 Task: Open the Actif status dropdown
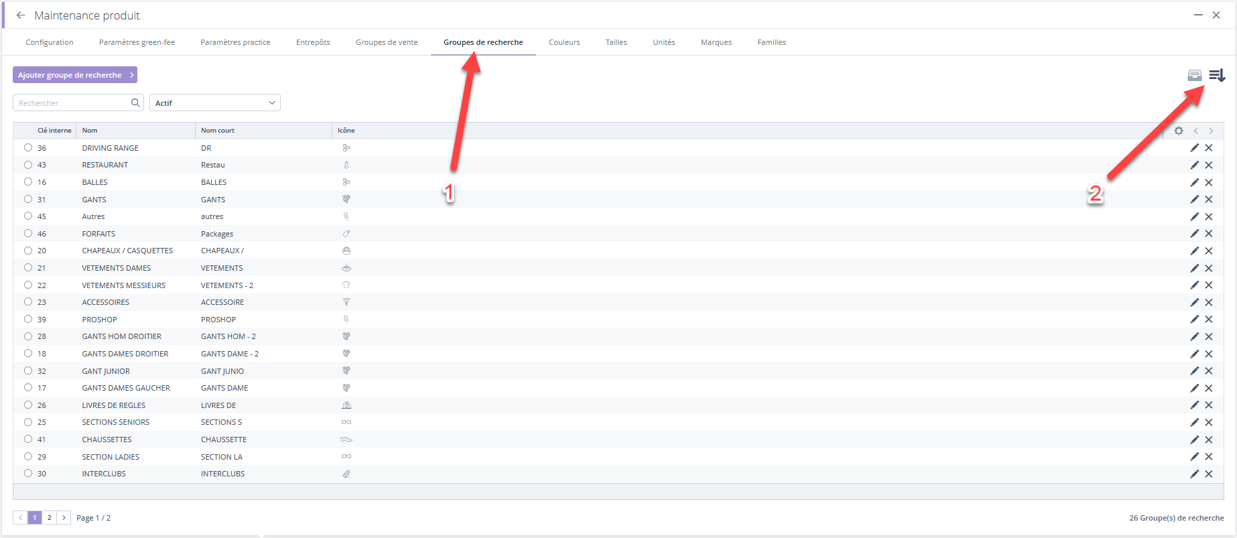click(x=214, y=103)
